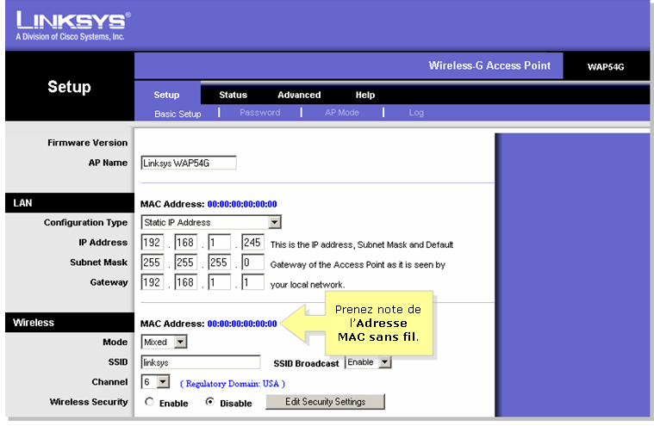Click the last IP Address octet field
The image size is (654, 426).
[252, 244]
